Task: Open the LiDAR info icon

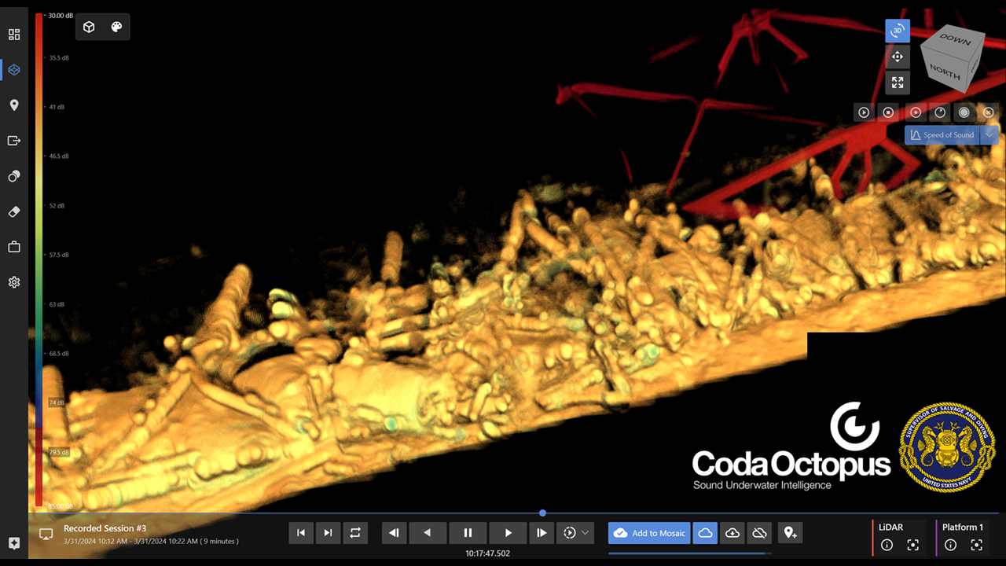Action: 887,545
